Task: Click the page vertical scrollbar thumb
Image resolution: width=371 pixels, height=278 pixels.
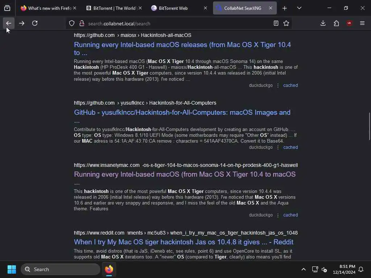Action: [369, 126]
